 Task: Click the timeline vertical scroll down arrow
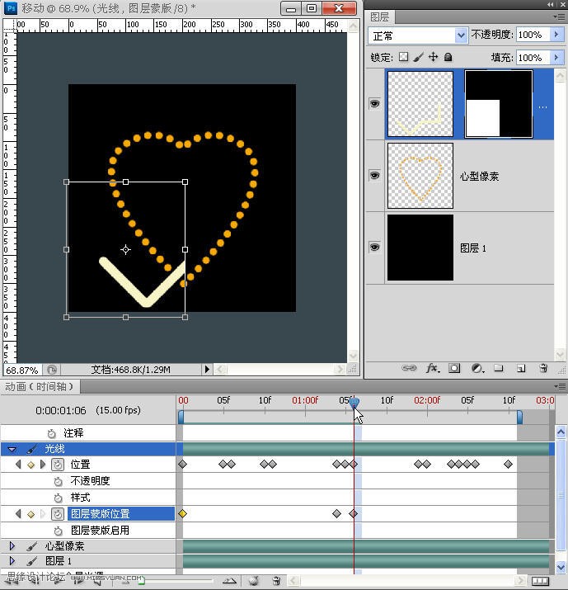[x=561, y=567]
